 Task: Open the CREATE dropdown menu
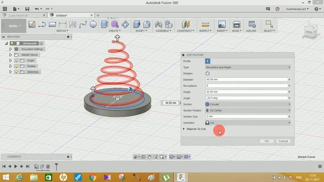pos(115,31)
